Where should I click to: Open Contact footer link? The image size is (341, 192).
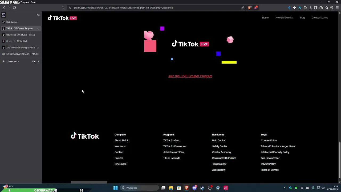[x=119, y=152]
